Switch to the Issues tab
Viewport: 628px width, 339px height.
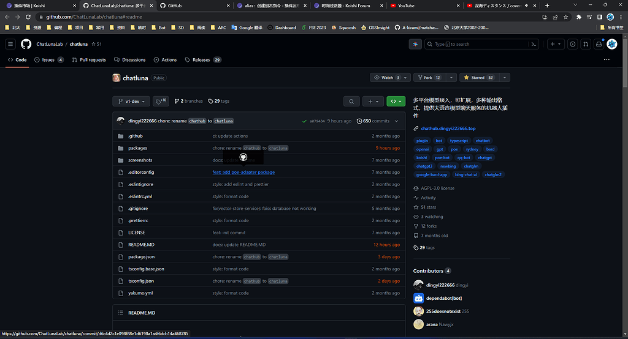(49, 60)
